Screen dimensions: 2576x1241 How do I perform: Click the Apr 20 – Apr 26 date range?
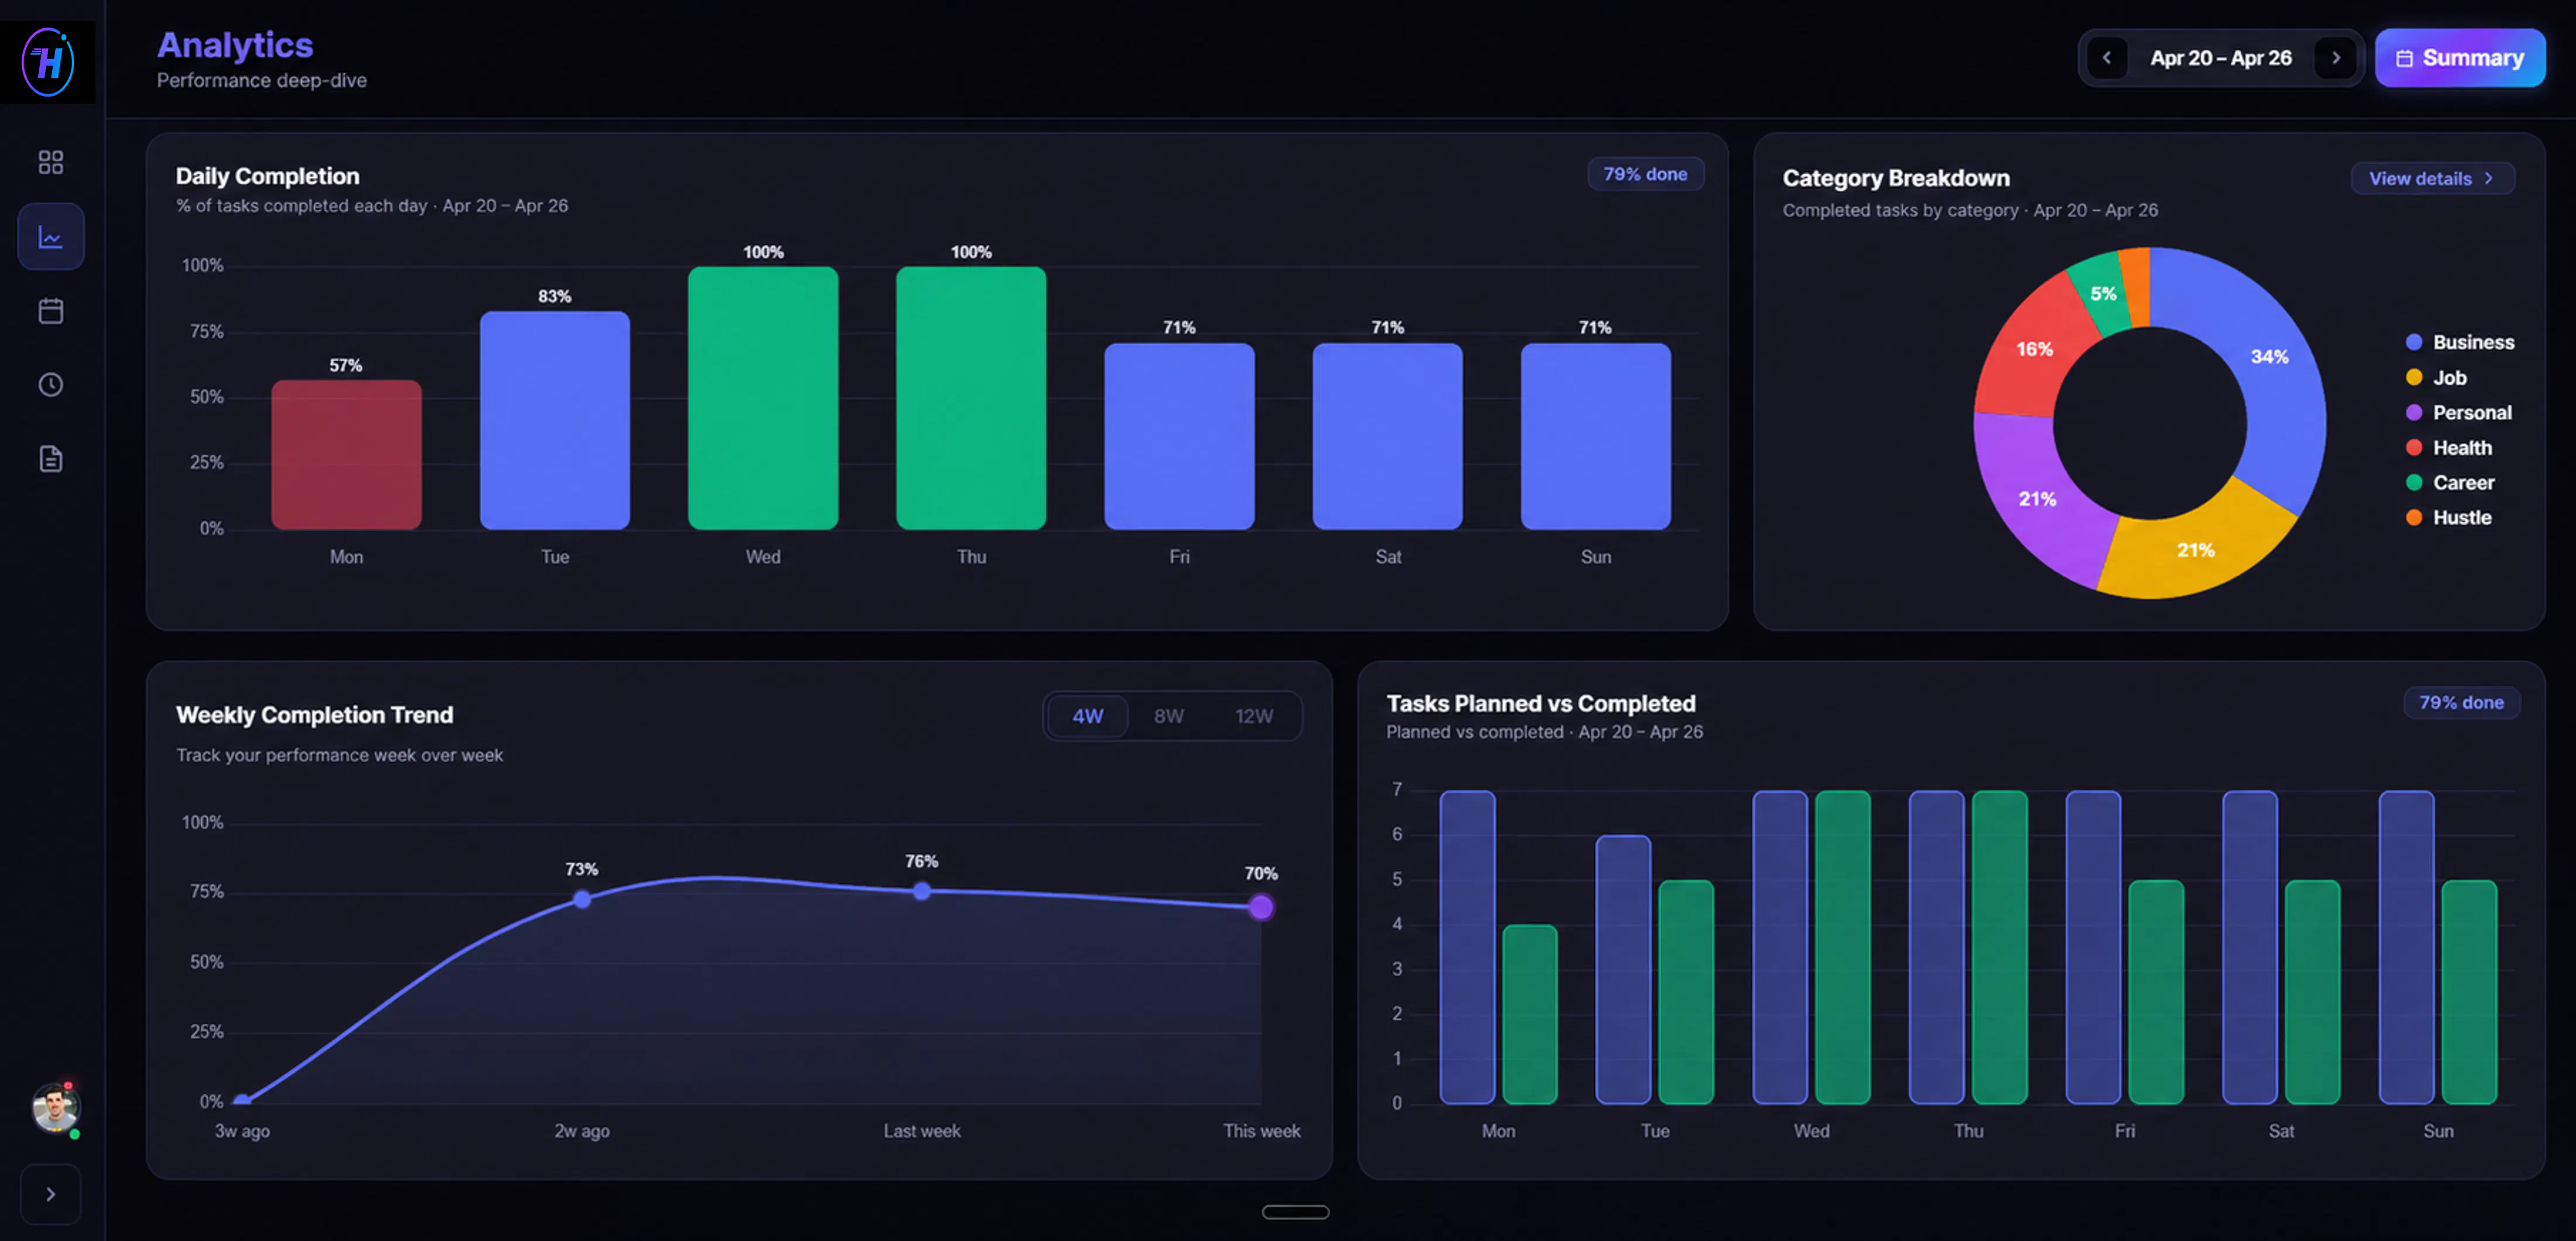tap(2221, 58)
